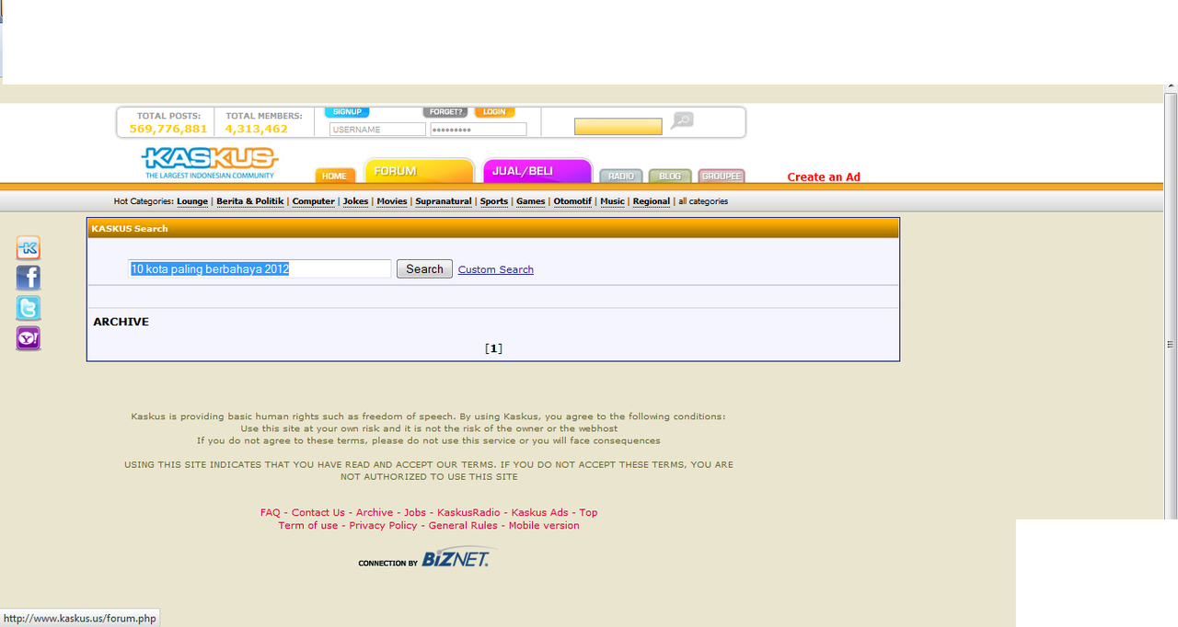Open Computer hot category
1178x627 pixels.
[x=314, y=201]
